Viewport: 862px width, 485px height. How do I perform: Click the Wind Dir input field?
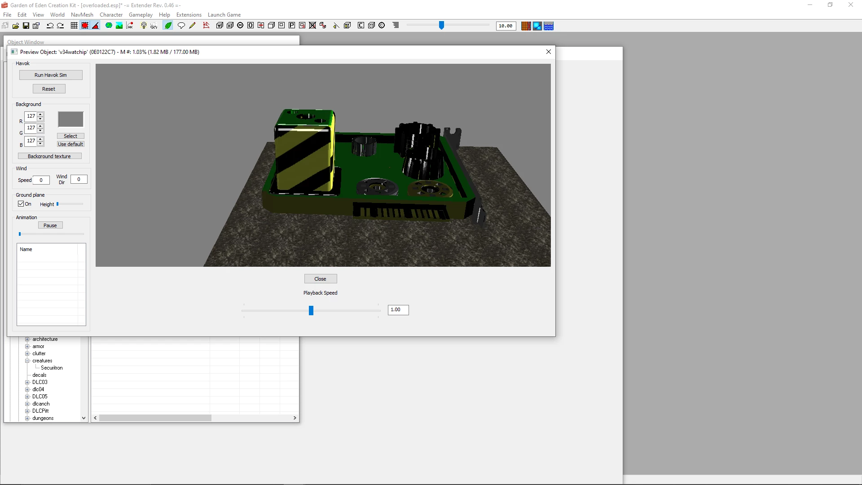pos(79,179)
